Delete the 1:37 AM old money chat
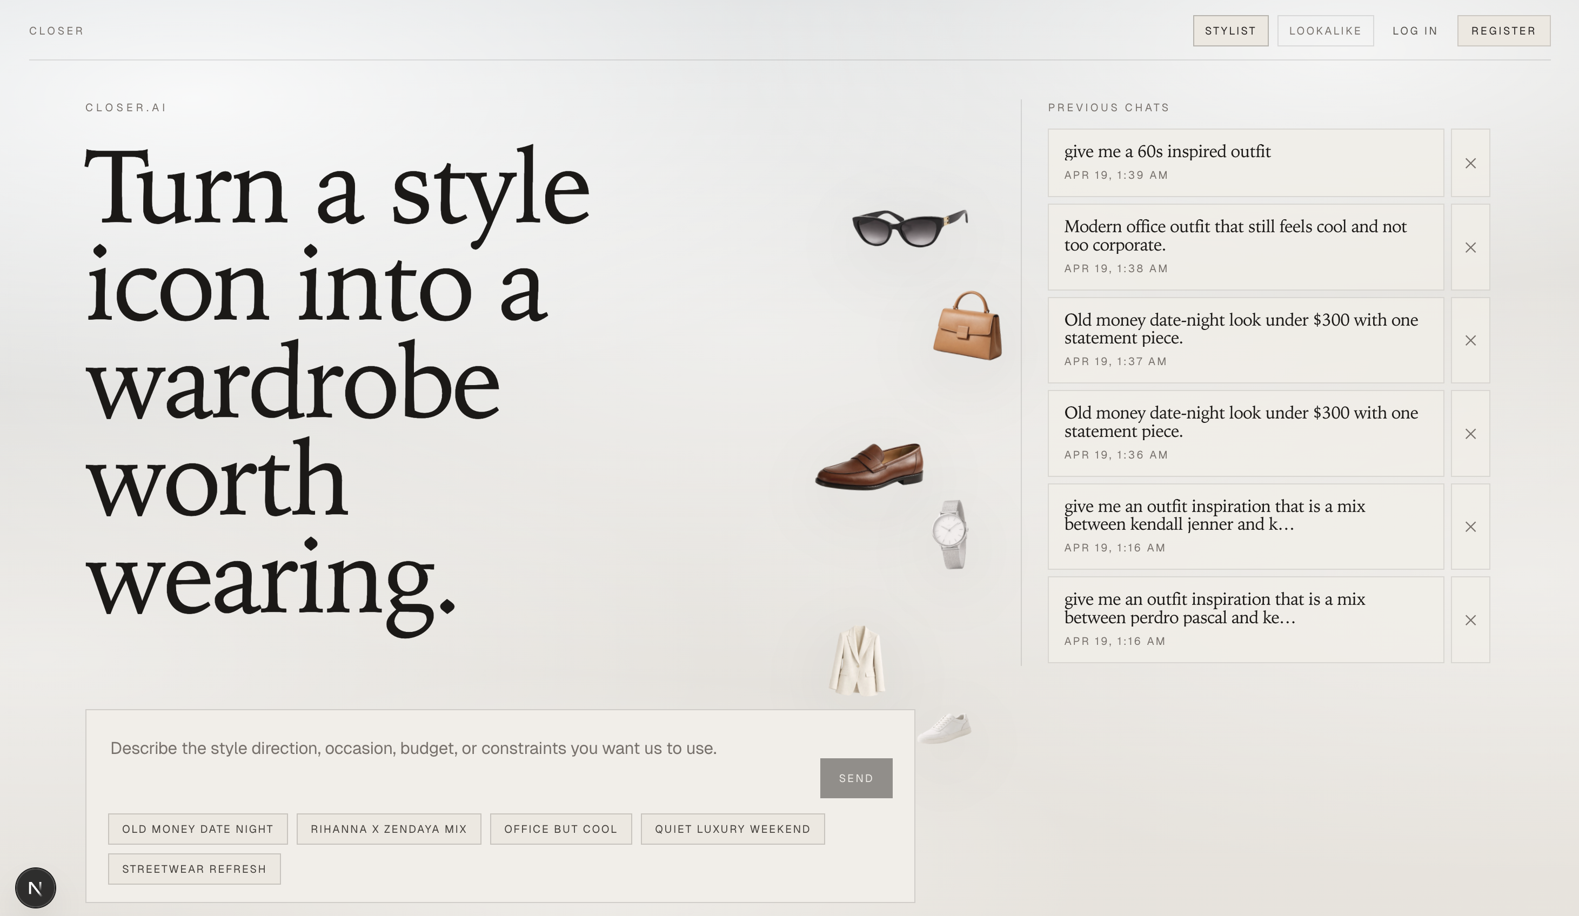The height and width of the screenshot is (916, 1579). [1470, 340]
